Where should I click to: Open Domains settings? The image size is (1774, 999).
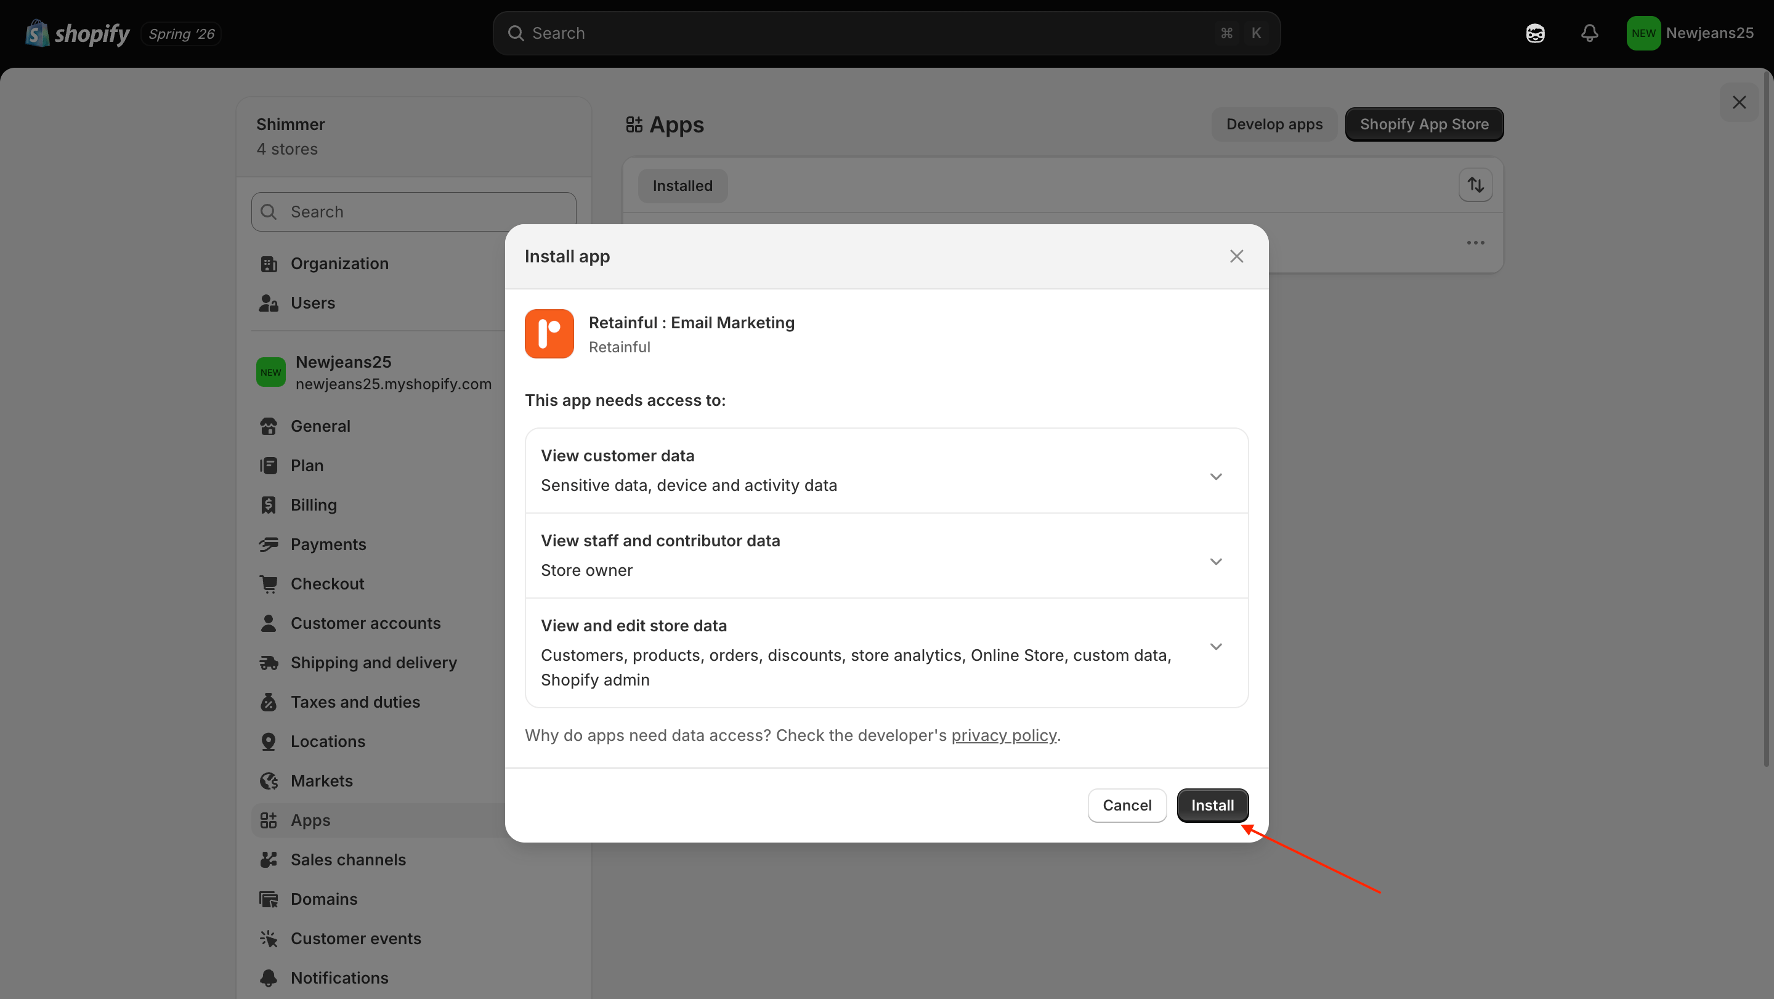323,899
